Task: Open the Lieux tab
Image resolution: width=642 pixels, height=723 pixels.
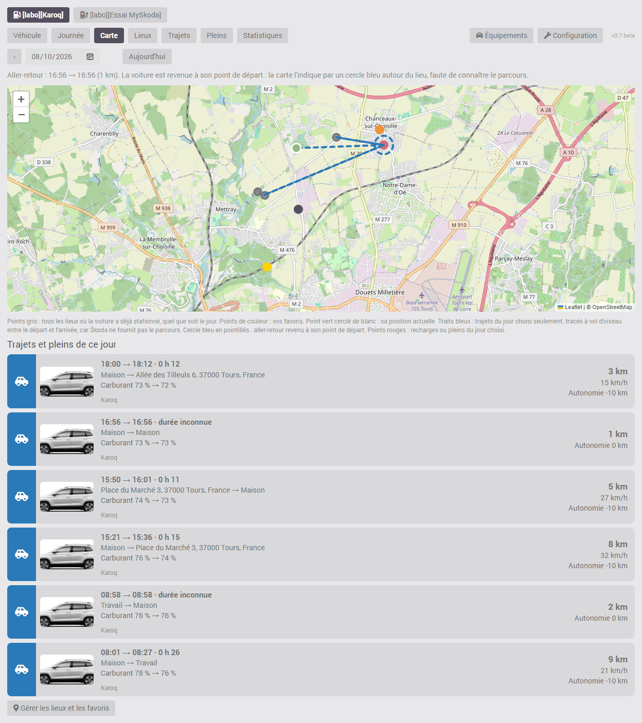Action: tap(142, 35)
